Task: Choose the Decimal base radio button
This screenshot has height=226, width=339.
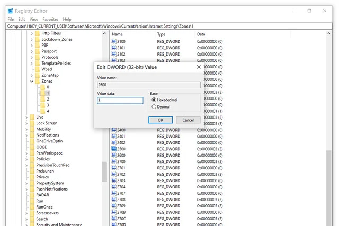Action: (x=154, y=107)
